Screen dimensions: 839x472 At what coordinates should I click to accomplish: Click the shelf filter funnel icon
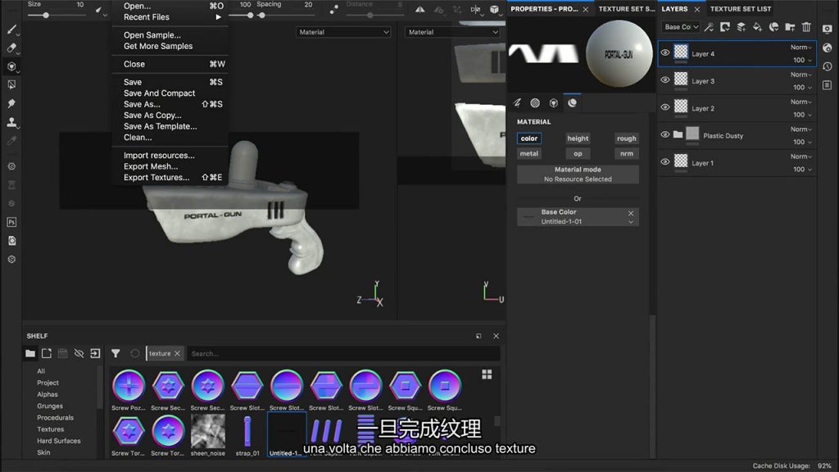tap(116, 353)
